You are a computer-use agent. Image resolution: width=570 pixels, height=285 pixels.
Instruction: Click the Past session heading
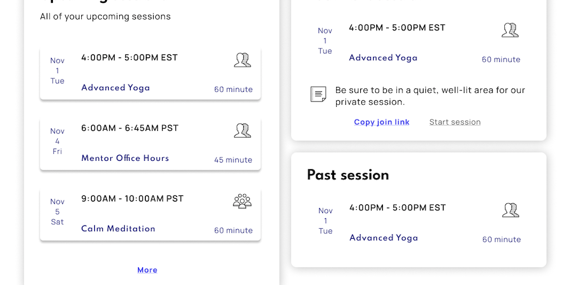click(348, 175)
